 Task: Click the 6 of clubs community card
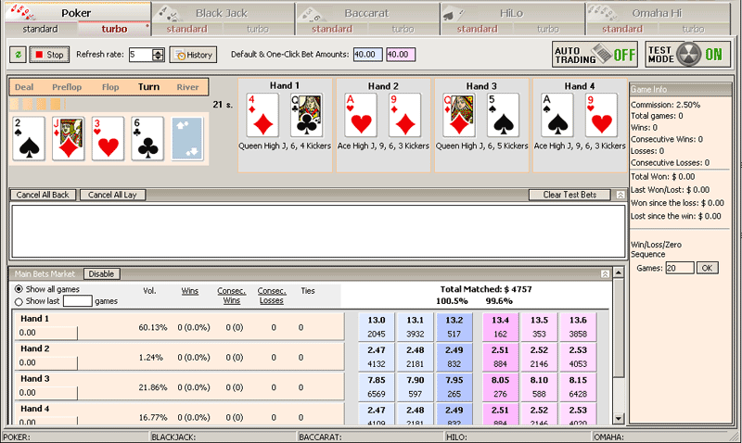(147, 138)
